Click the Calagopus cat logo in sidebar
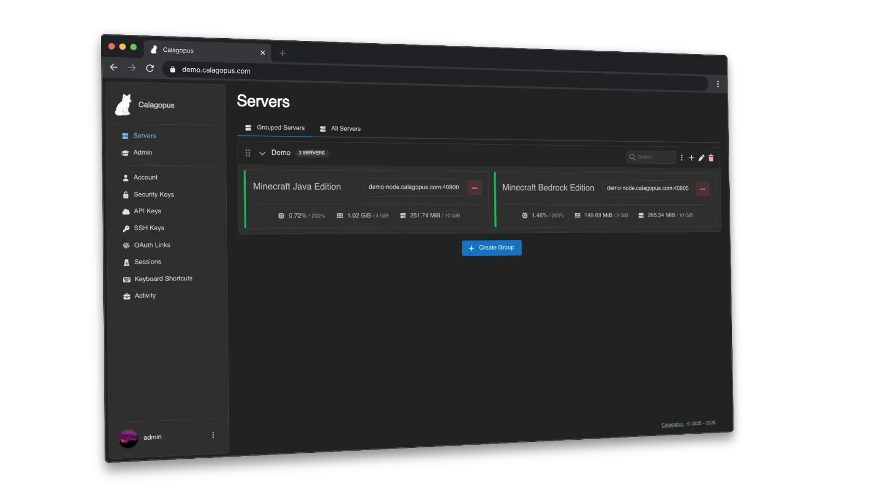Viewport: 874px width, 491px height. pyautogui.click(x=123, y=105)
